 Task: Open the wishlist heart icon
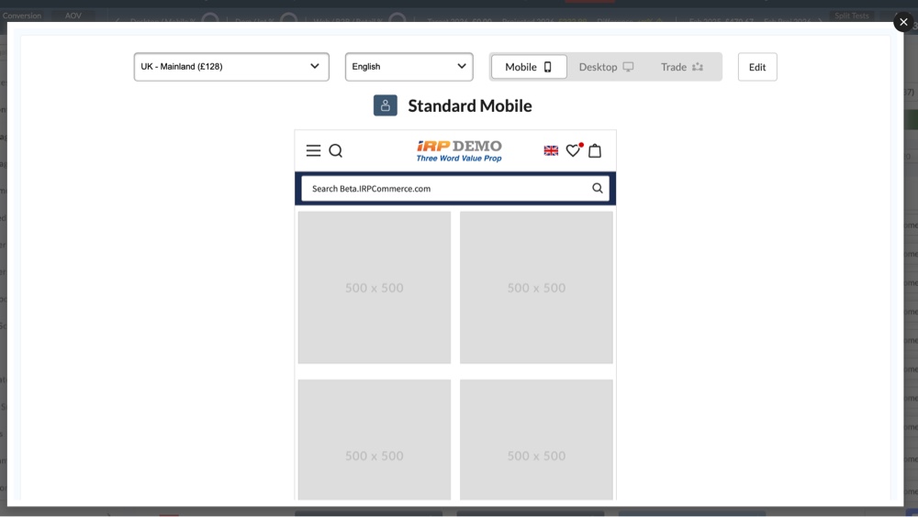[573, 150]
